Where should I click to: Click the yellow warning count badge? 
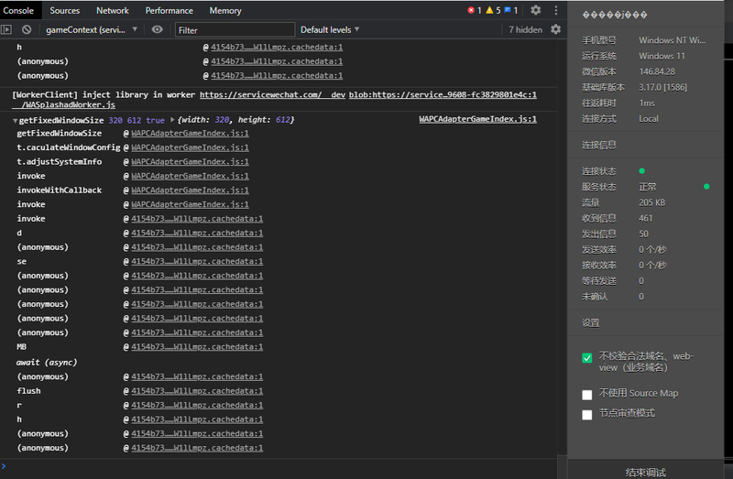pos(493,10)
